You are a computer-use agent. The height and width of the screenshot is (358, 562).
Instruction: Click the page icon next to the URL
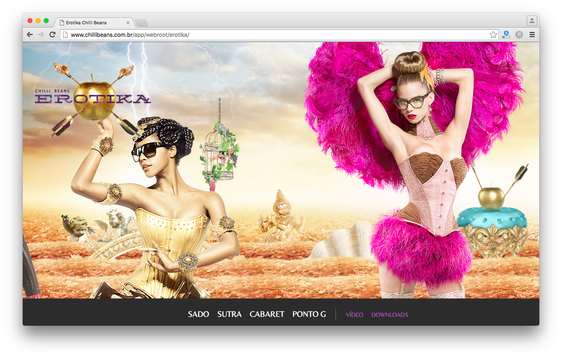65,35
